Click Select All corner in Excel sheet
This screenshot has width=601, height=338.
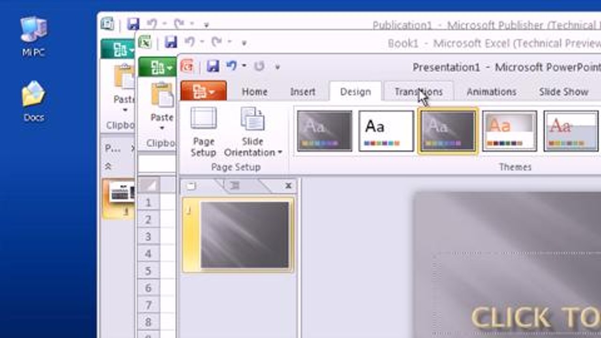148,185
